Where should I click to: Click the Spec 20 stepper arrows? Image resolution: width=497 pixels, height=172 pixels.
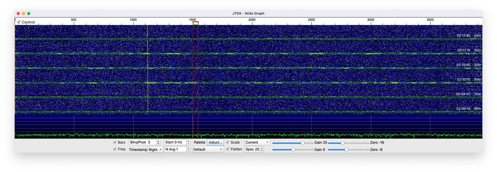coord(262,149)
